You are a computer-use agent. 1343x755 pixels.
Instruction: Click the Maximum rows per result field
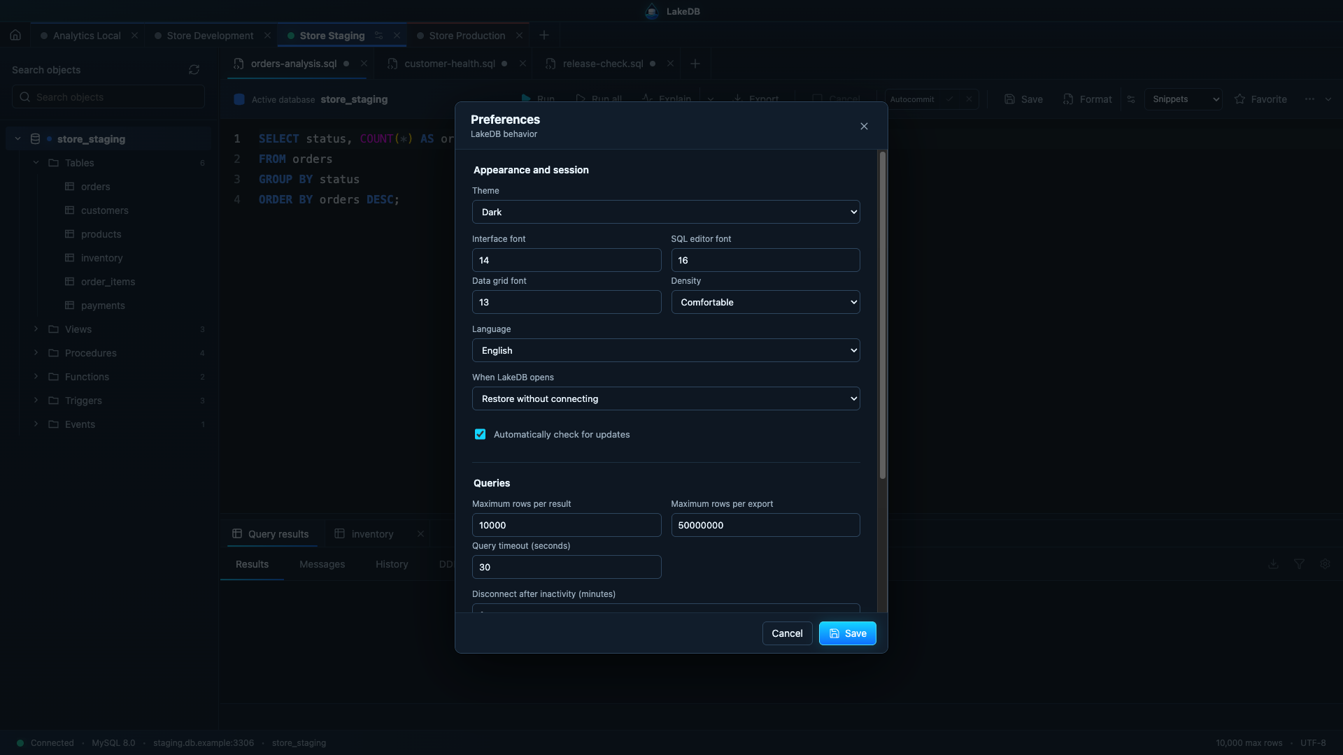[x=566, y=525]
